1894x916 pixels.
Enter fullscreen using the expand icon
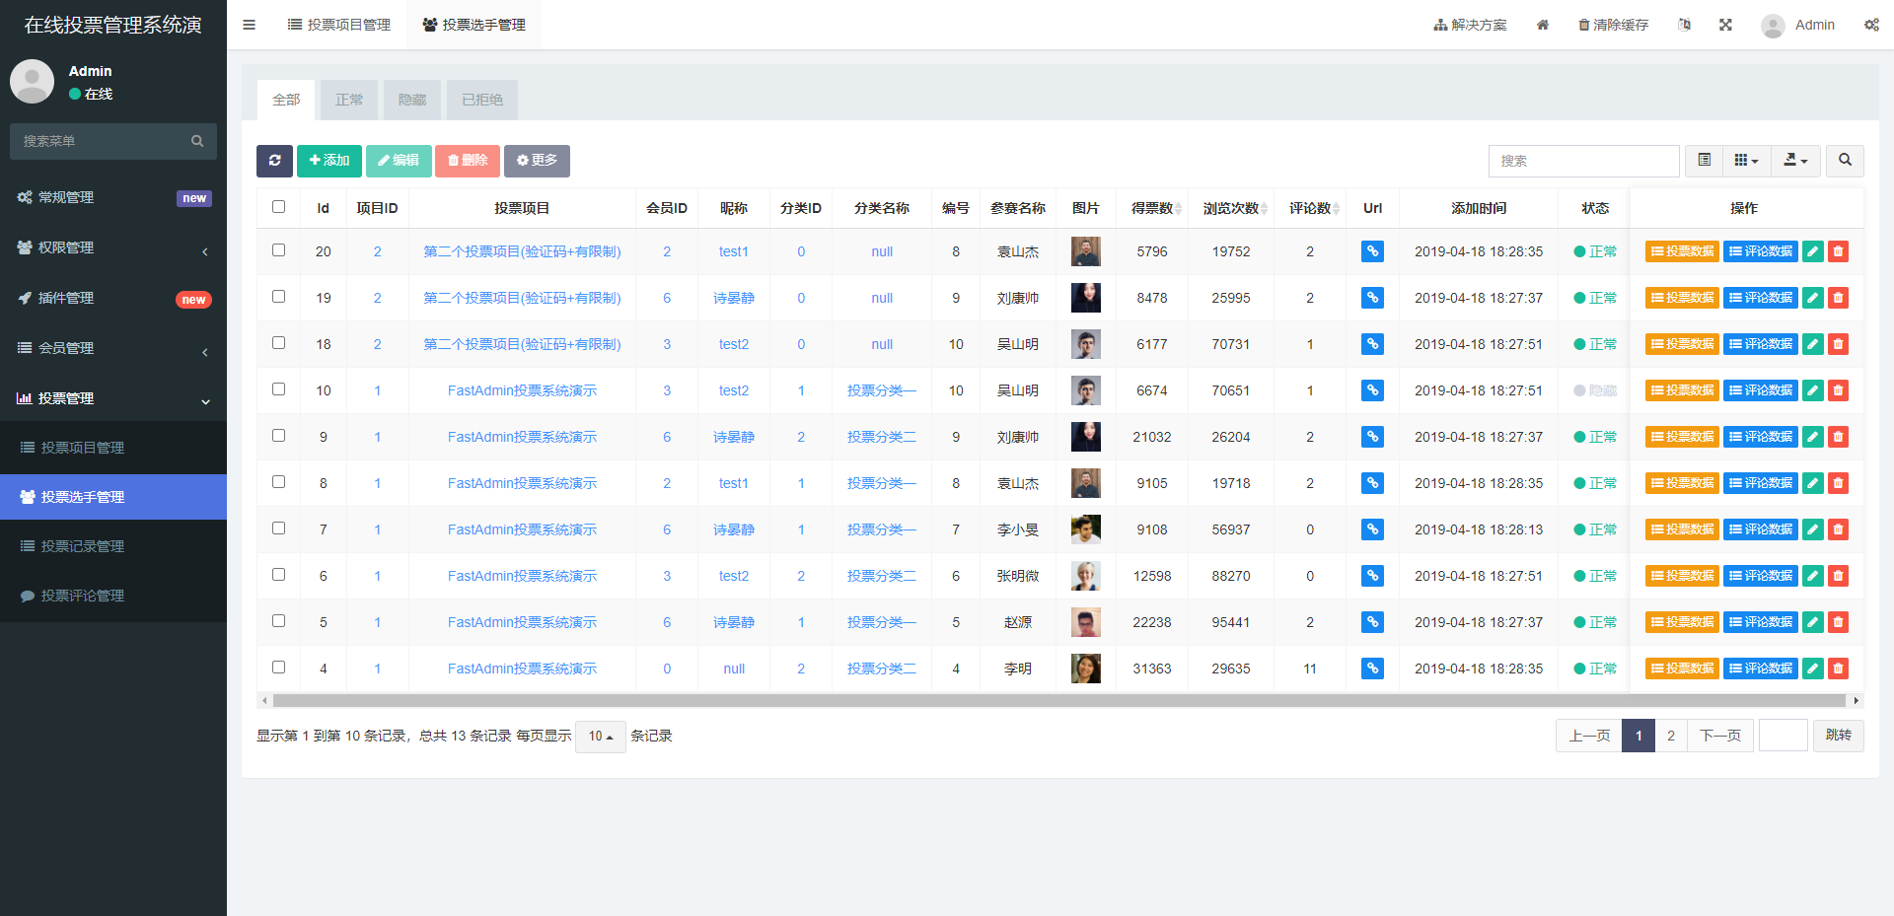[1725, 25]
